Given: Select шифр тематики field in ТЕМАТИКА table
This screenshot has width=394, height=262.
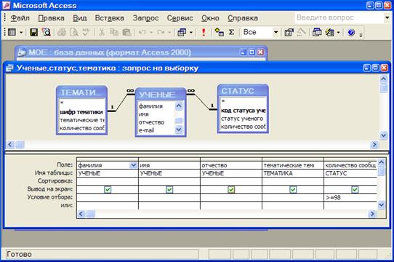Looking at the screenshot, I should pos(82,112).
